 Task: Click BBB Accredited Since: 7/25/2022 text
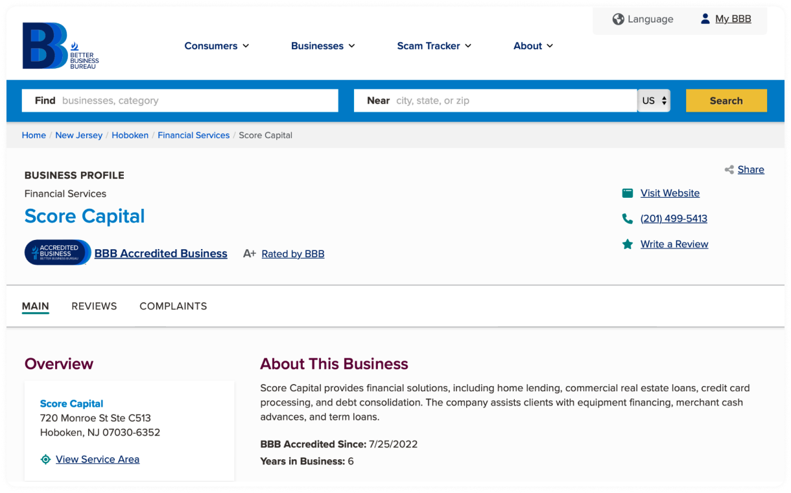pos(338,444)
